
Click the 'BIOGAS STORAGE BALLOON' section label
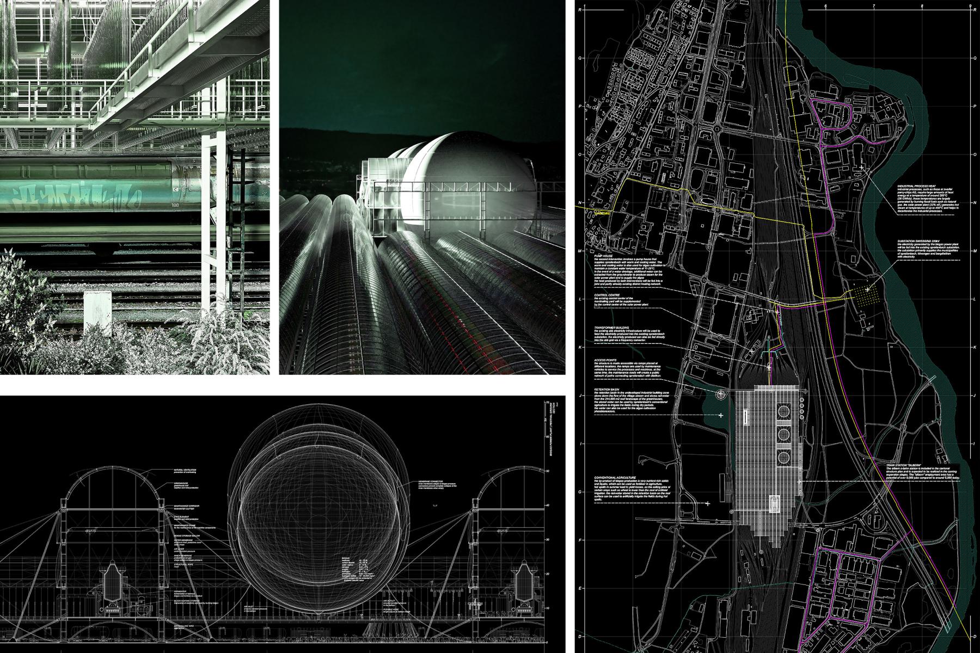186,535
